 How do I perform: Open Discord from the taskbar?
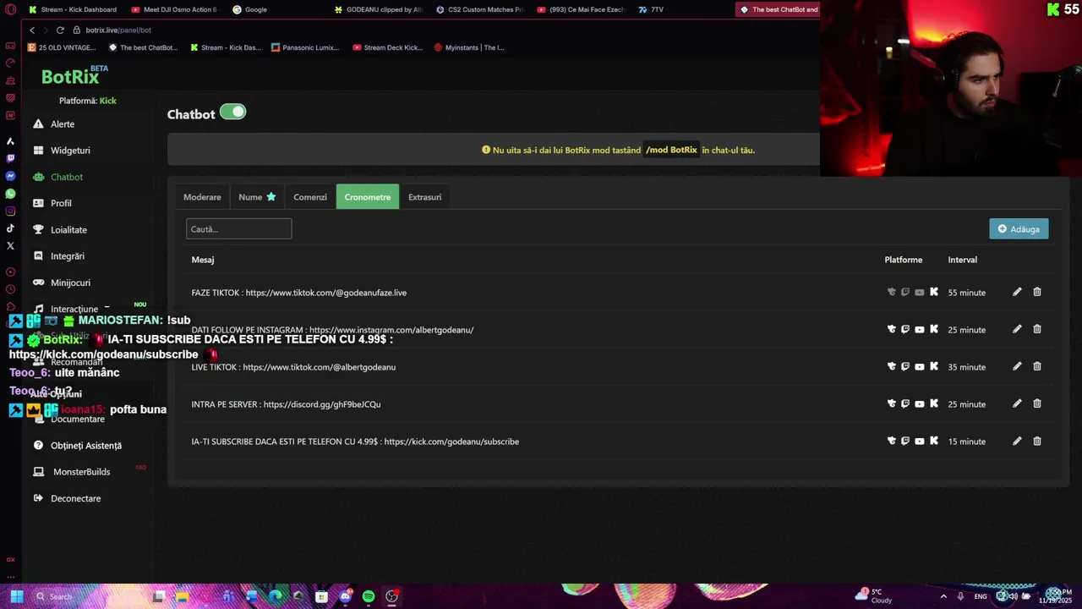click(x=345, y=596)
